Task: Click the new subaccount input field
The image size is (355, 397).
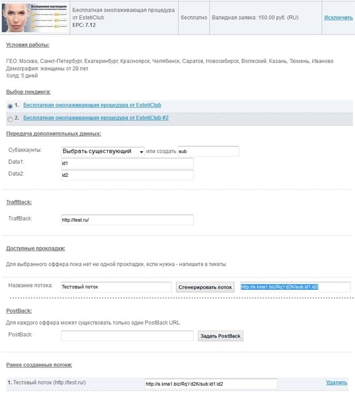Action: 208,151
